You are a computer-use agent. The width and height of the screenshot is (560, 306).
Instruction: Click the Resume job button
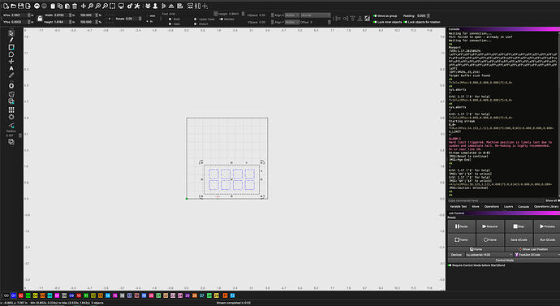click(x=490, y=226)
